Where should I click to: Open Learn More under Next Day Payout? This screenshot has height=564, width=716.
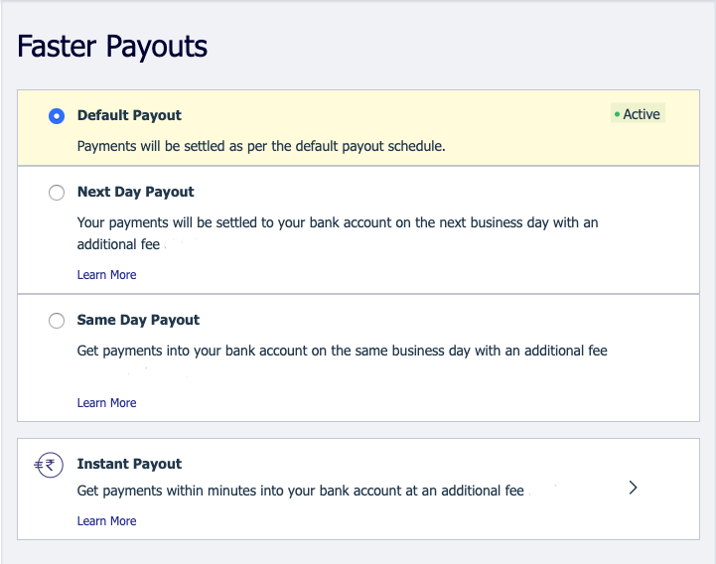(106, 275)
